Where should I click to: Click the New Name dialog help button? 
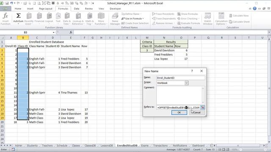[192, 71]
